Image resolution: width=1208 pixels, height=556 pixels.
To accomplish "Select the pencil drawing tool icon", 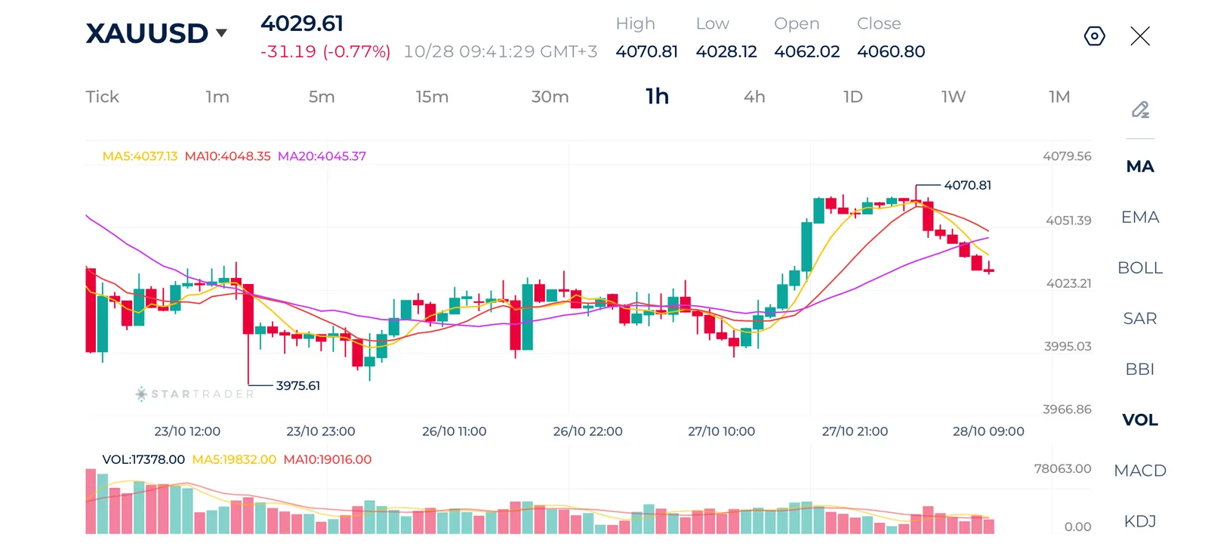I will (x=1140, y=110).
